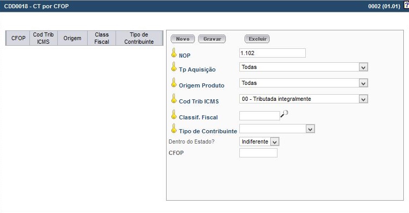Image resolution: width=409 pixels, height=213 pixels.
Task: Click the key icon beside Cod Trib ICMS
Action: 174,99
